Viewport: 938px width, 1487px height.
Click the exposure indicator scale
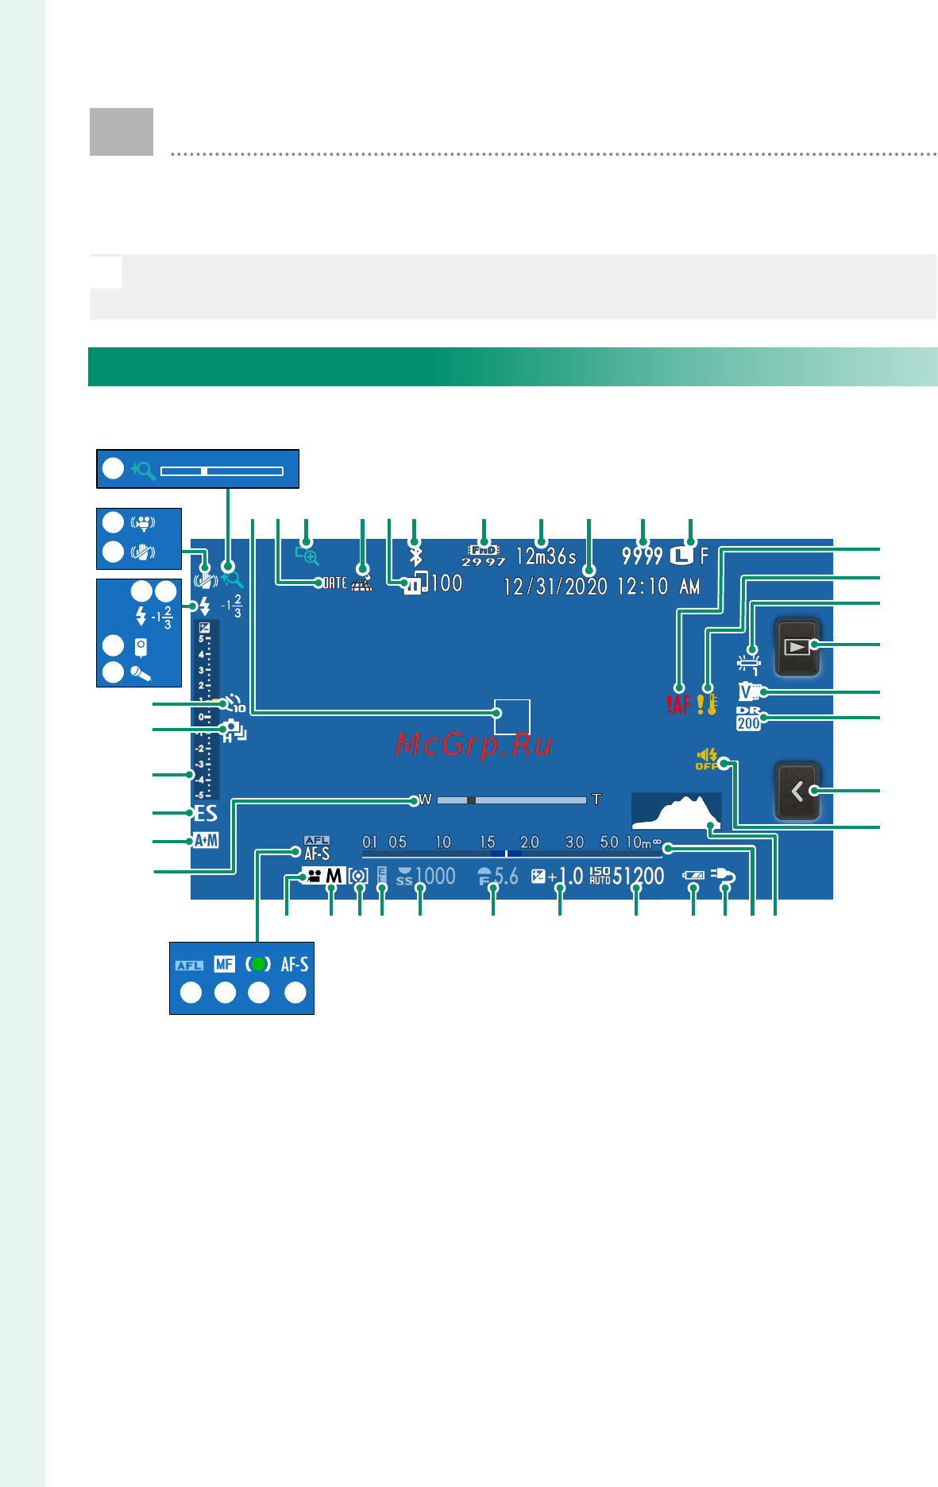pyautogui.click(x=205, y=711)
